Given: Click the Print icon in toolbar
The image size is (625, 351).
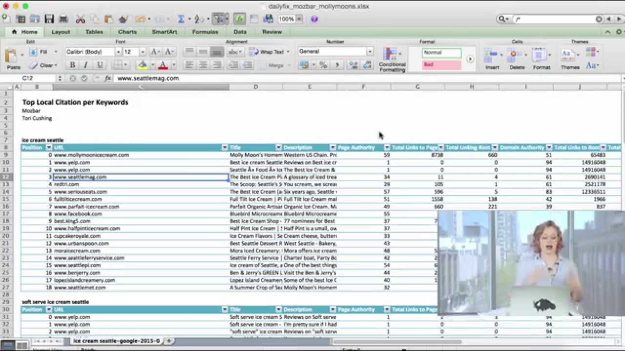Looking at the screenshot, I should [x=63, y=19].
